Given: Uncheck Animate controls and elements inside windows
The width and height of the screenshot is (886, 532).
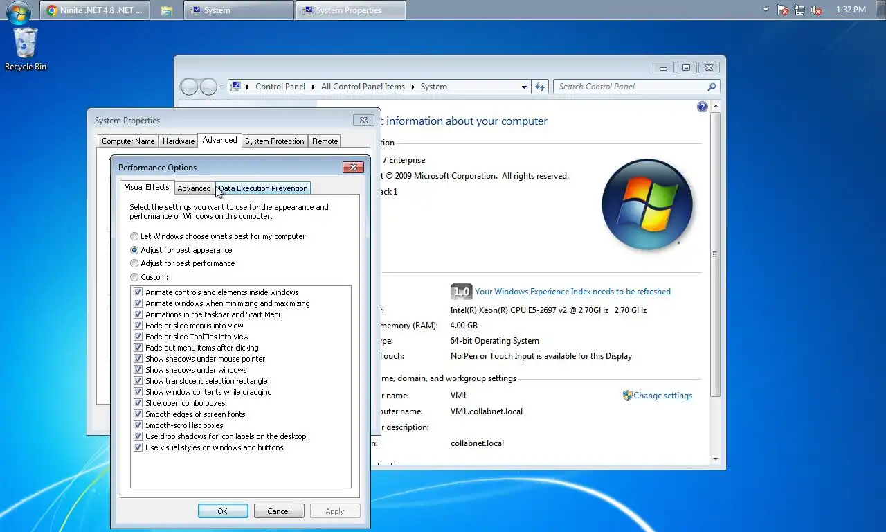Looking at the screenshot, I should (138, 292).
